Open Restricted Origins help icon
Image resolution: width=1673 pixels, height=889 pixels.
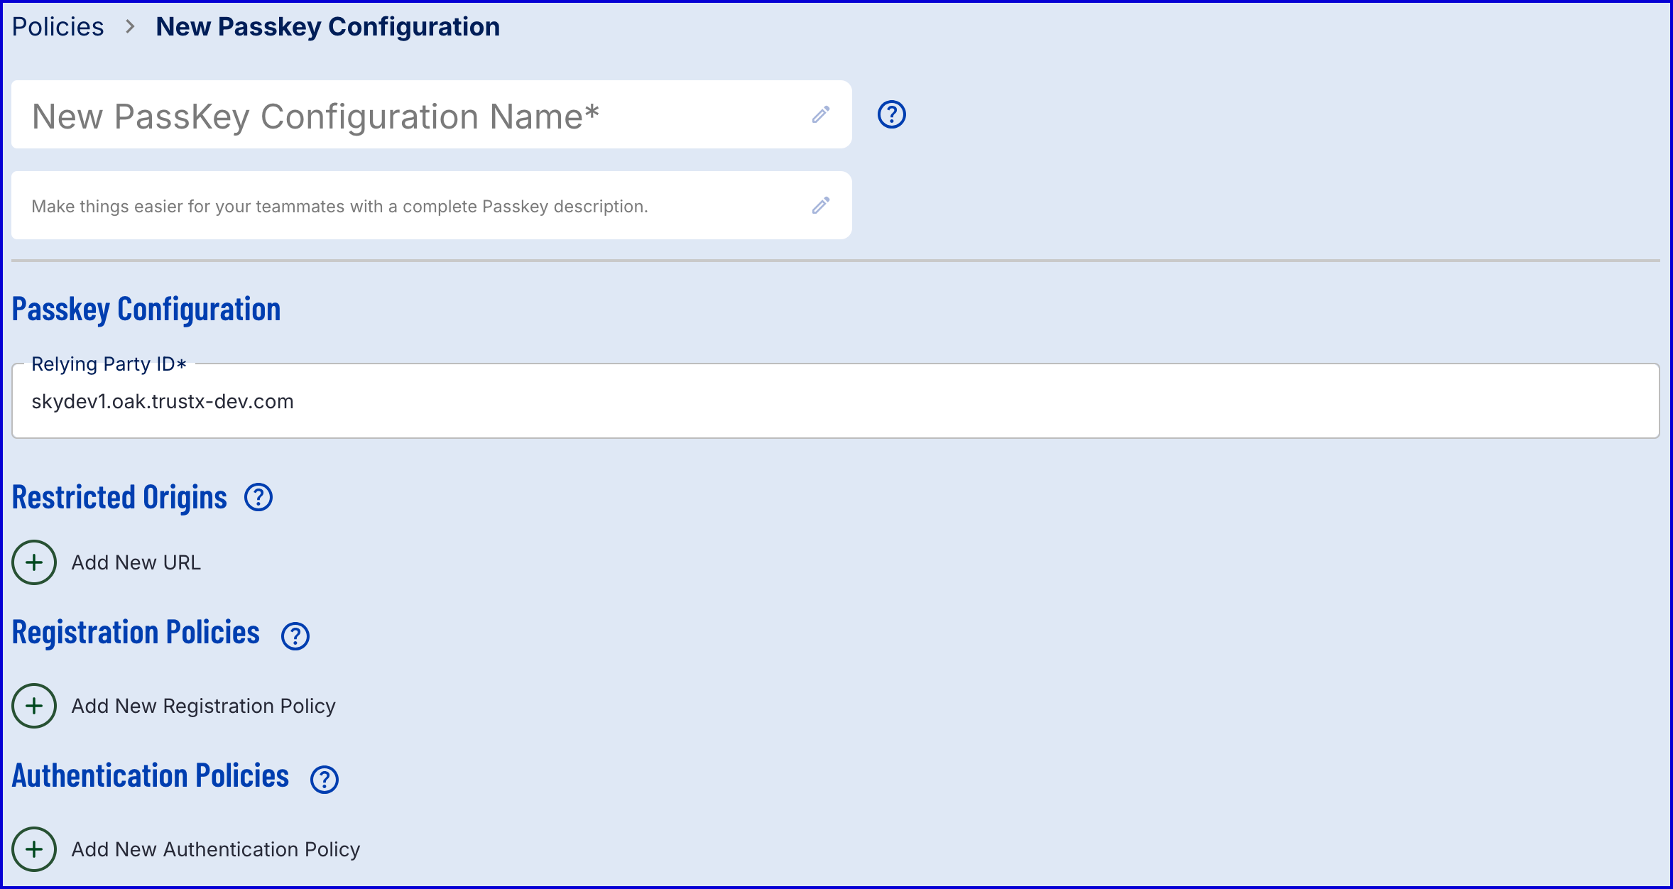(x=258, y=498)
